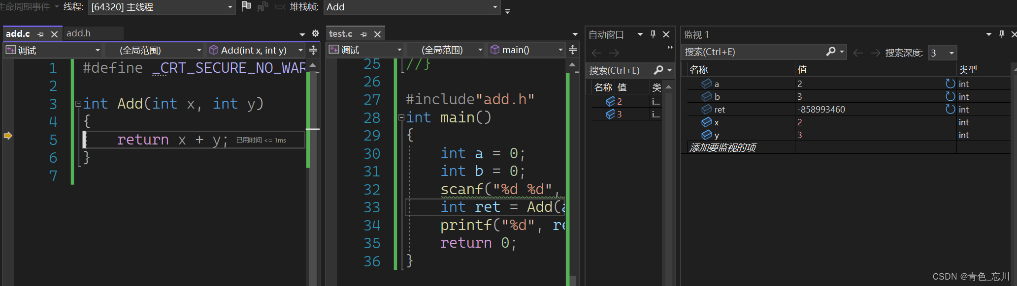Close the add.c tab

(x=55, y=34)
